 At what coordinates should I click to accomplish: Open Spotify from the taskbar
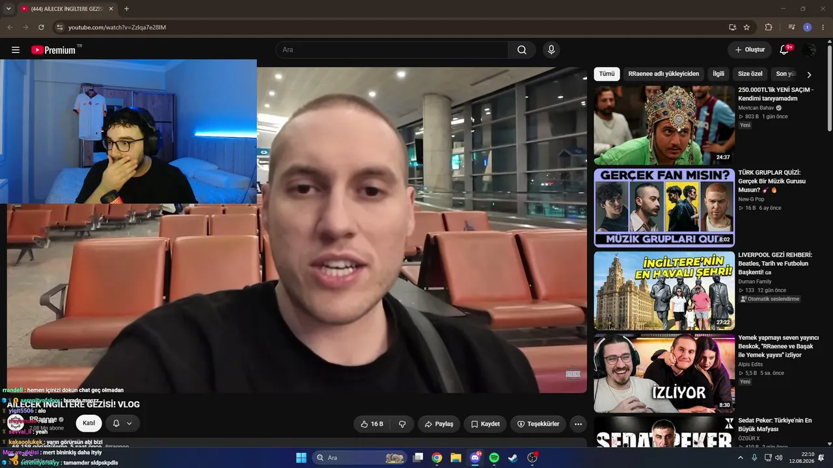[x=494, y=458]
